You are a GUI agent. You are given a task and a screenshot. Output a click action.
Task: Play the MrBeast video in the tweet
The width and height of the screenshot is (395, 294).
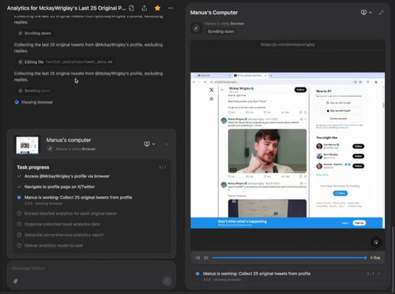coord(267,151)
